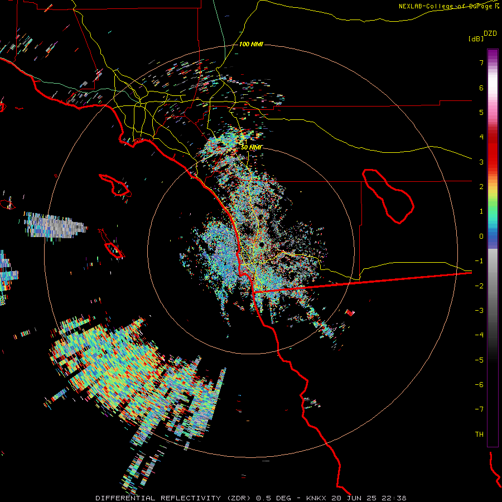Click the [dB] unit label
Viewport: 502px width, 502px height.
[476, 39]
